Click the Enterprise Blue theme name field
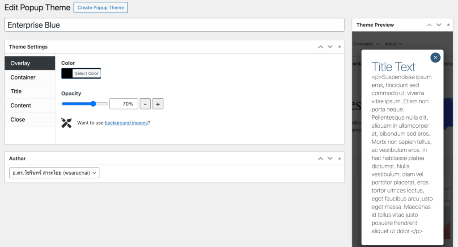 point(174,25)
